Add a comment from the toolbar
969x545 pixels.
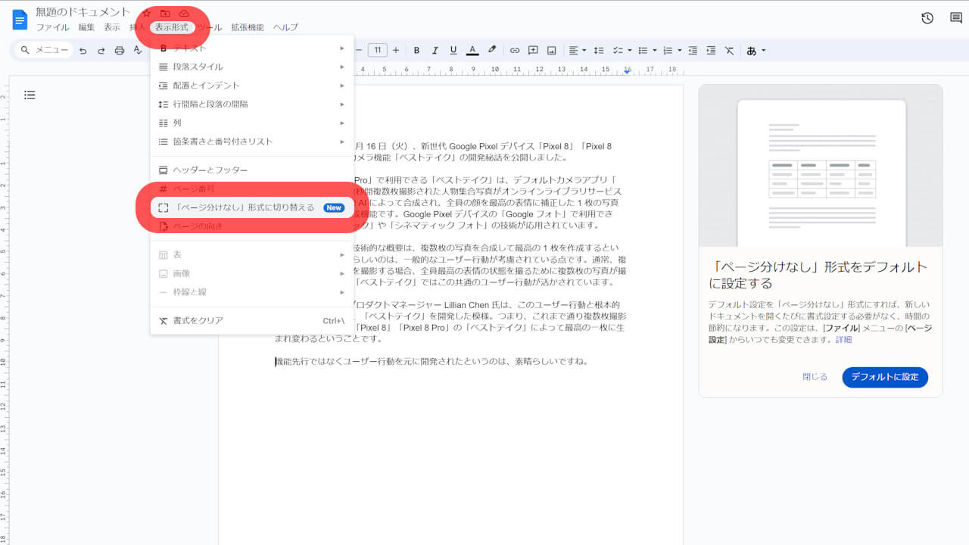pyautogui.click(x=533, y=51)
